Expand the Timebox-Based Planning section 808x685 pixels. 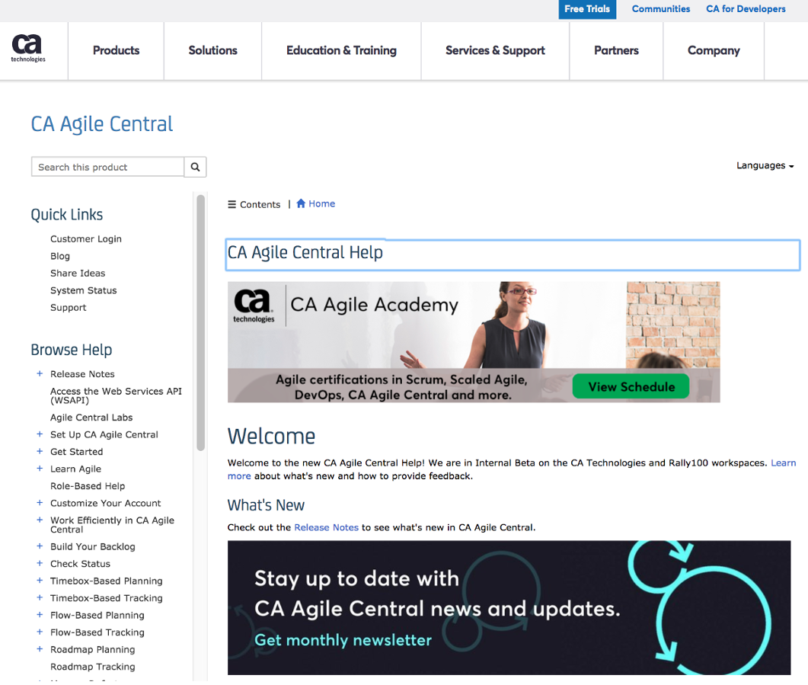39,581
